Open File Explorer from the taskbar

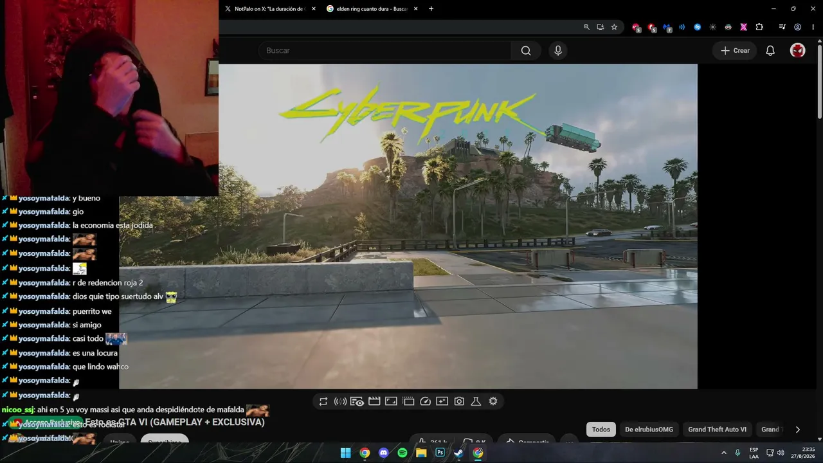[421, 453]
